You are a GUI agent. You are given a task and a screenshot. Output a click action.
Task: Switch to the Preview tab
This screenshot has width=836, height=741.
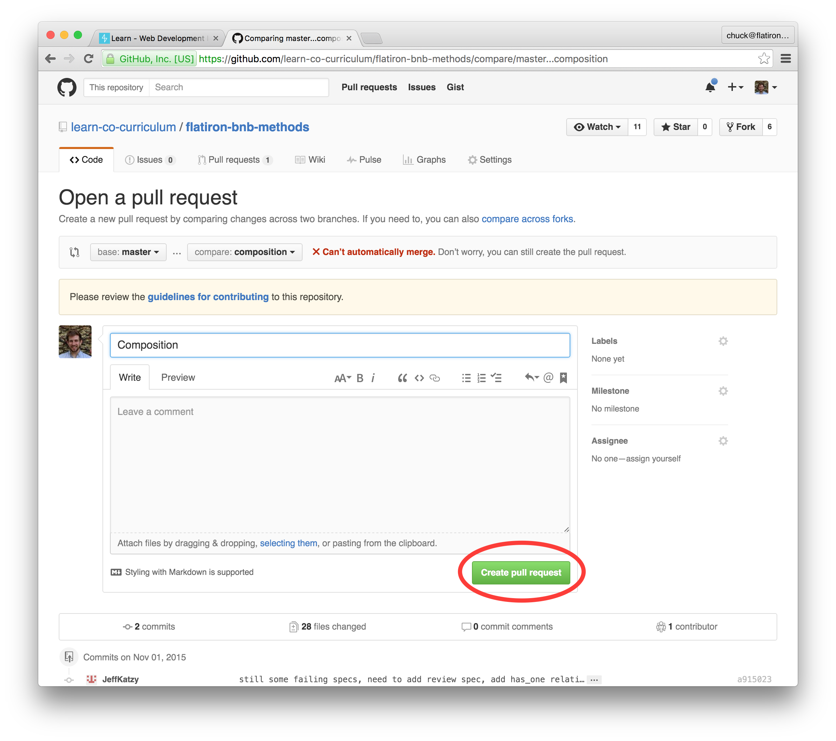click(x=178, y=377)
